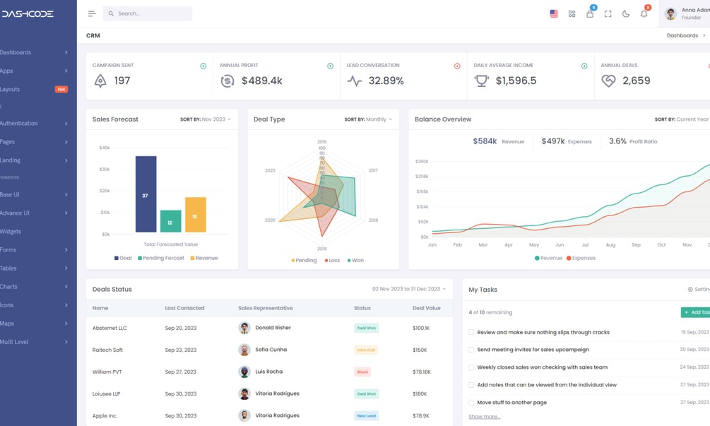Viewport: 710px width, 426px height.
Task: Click the Lead Conversation red trend indicator
Action: [457, 66]
